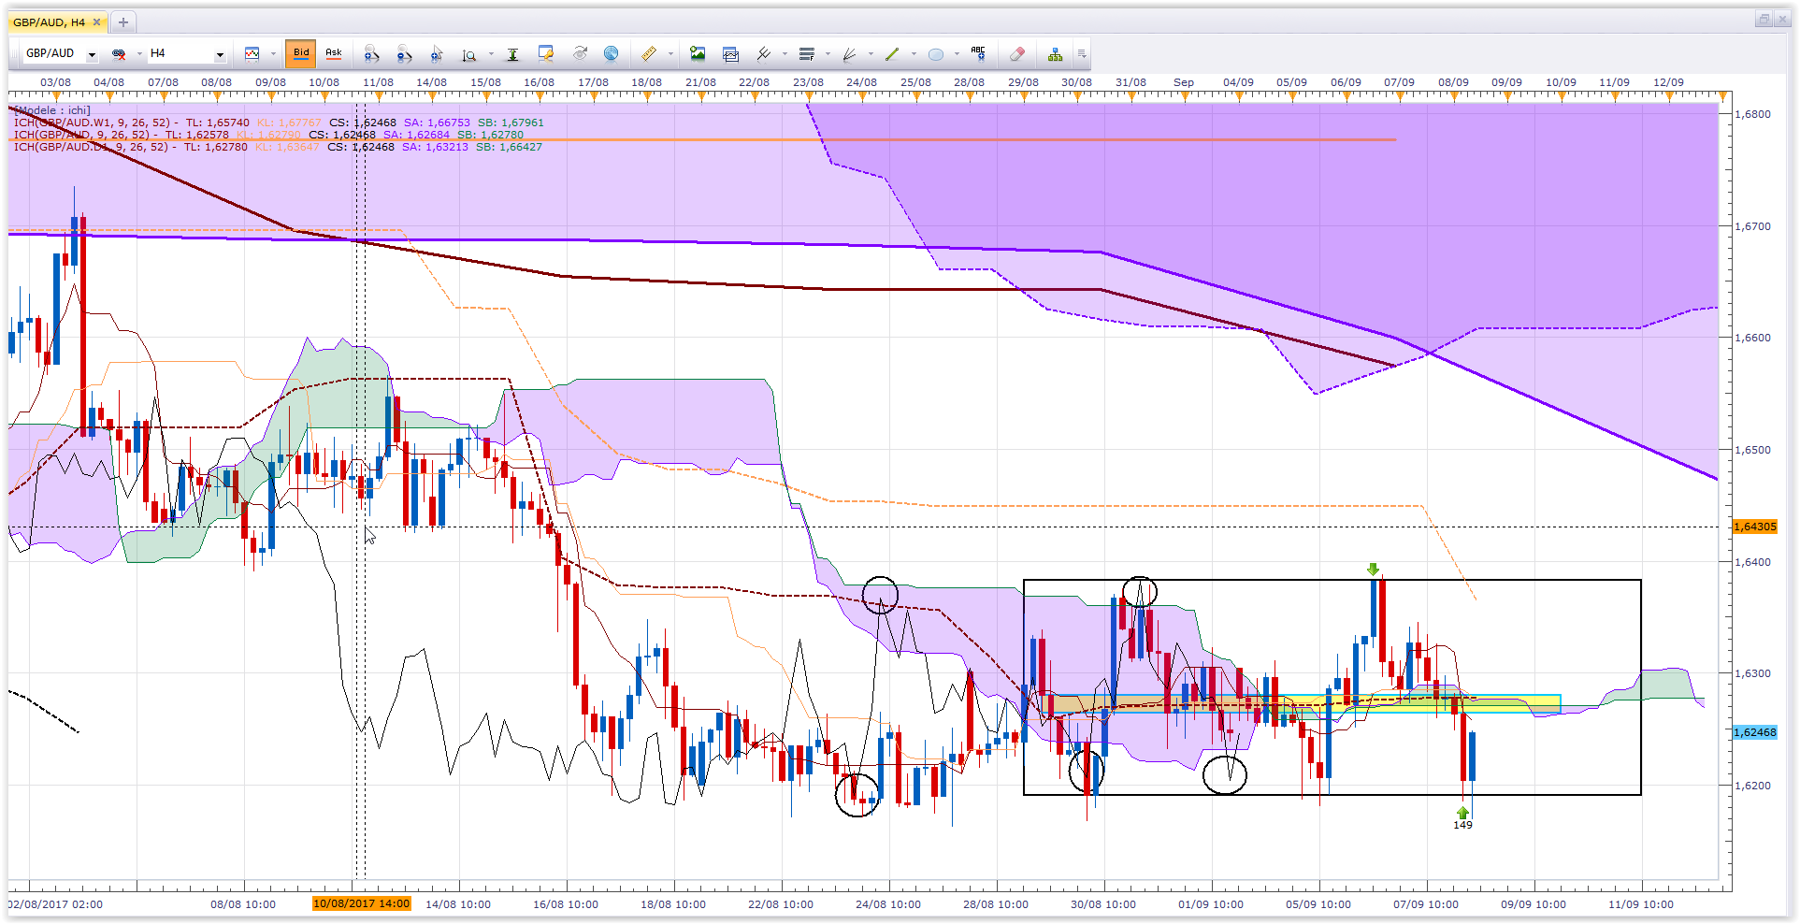Click the eraser tool icon
The height and width of the screenshot is (924, 1800).
coord(1017,54)
